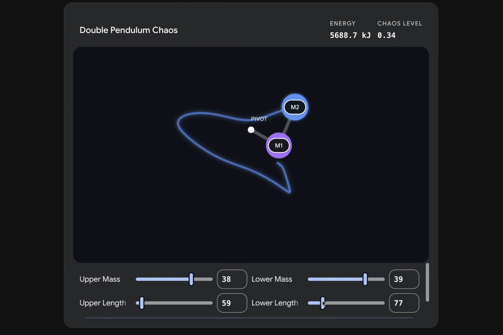Click the Lower Length slider handle
The width and height of the screenshot is (503, 335).
322,303
